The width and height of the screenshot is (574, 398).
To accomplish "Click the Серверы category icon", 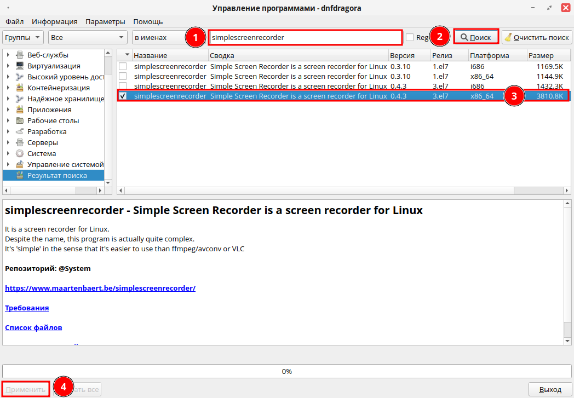I will pos(20,143).
